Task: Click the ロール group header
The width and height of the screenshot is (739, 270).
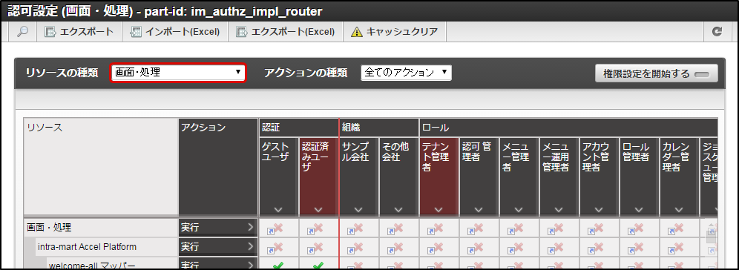Action: pyautogui.click(x=568, y=128)
